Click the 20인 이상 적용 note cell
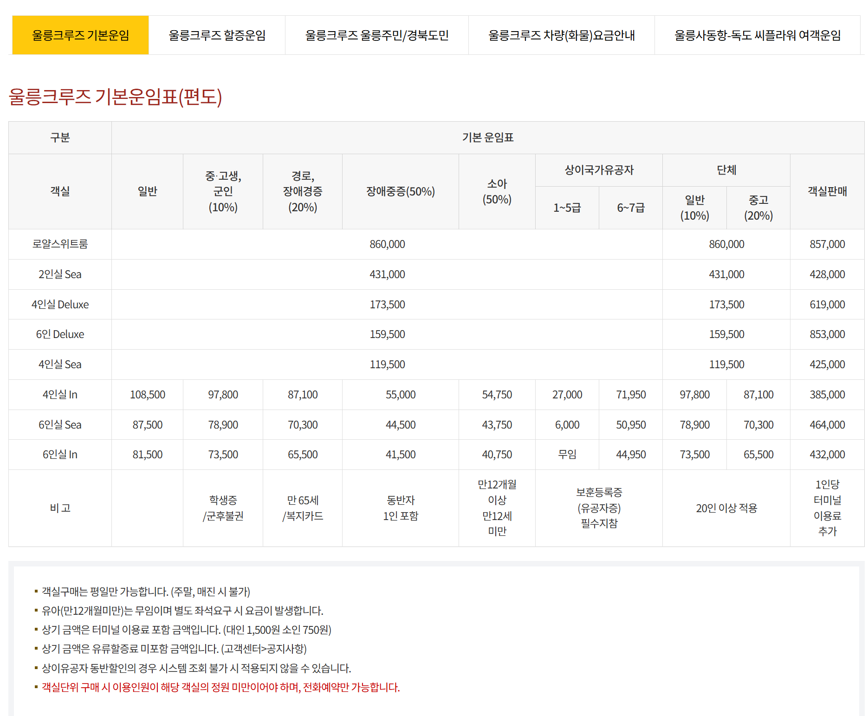The image size is (868, 716). coord(726,508)
